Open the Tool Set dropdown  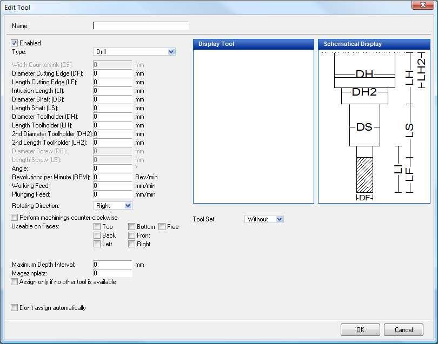click(264, 219)
